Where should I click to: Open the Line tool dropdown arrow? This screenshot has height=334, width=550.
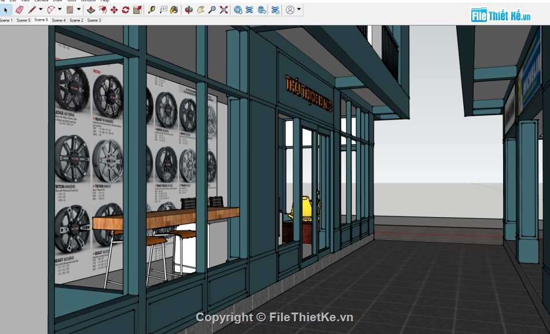41,9
